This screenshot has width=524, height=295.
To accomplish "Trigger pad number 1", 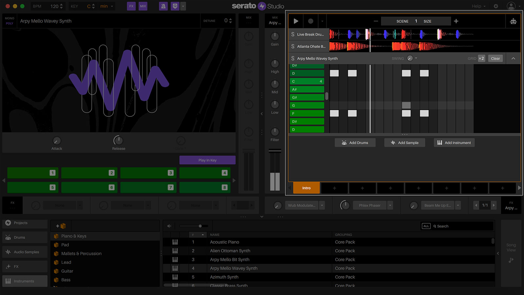I will point(33,173).
